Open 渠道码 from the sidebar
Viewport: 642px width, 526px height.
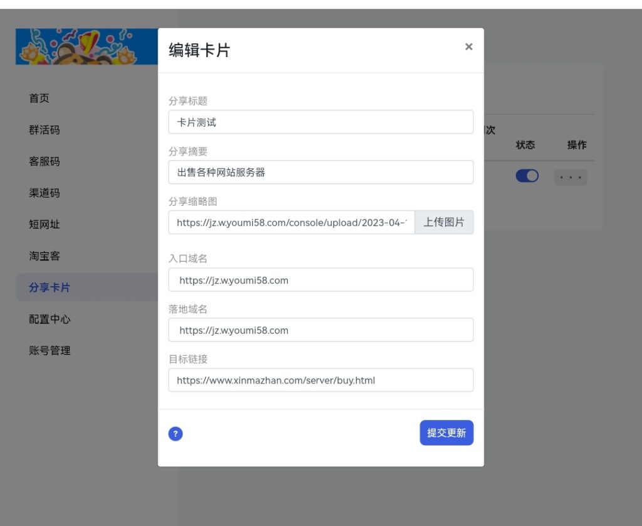45,193
